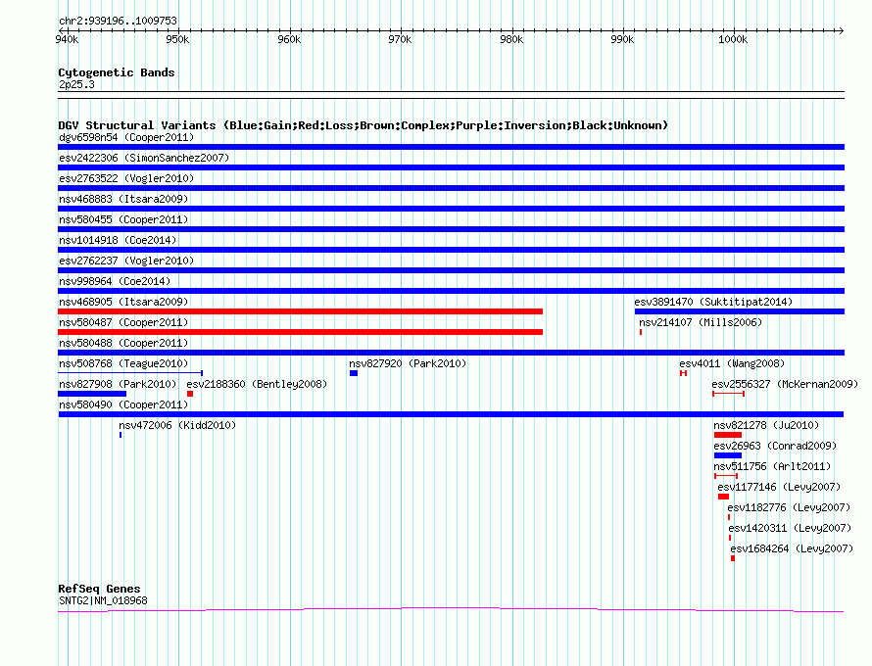The height and width of the screenshot is (666, 872).
Task: Select the nsv511756 (Arlt2011) variant span
Action: tap(725, 476)
